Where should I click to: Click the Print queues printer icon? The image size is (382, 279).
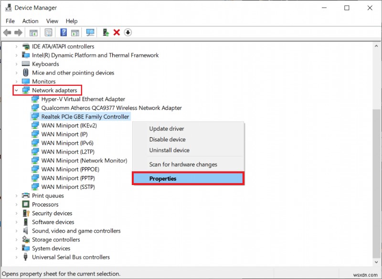[26, 196]
